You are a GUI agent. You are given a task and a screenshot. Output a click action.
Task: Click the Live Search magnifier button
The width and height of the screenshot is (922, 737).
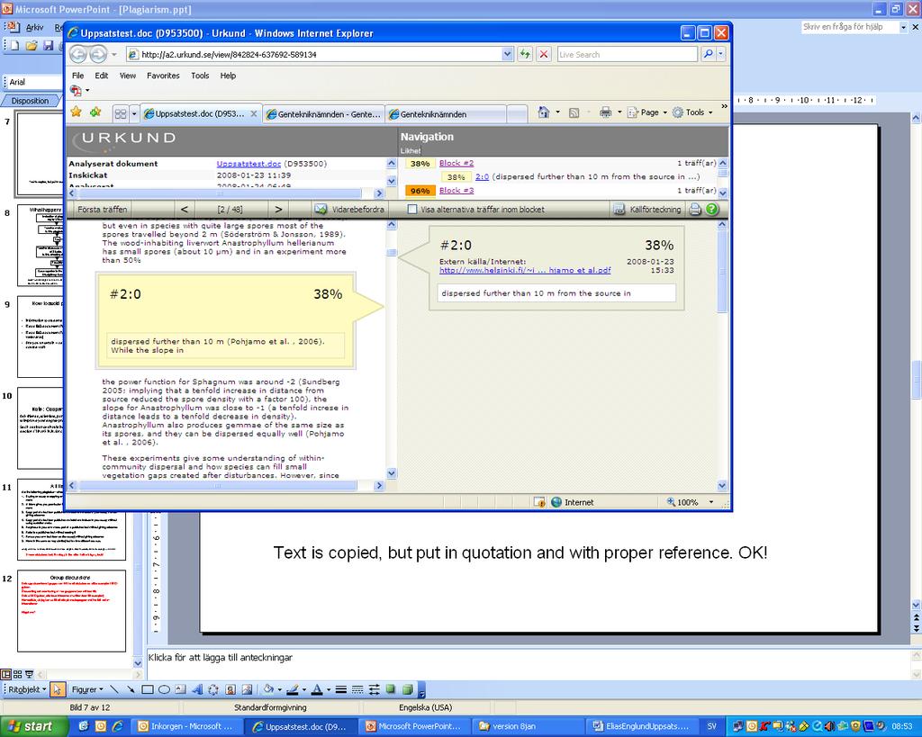point(708,55)
